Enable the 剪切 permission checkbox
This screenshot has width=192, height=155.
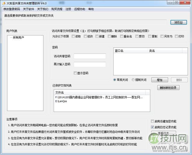click(137, 36)
